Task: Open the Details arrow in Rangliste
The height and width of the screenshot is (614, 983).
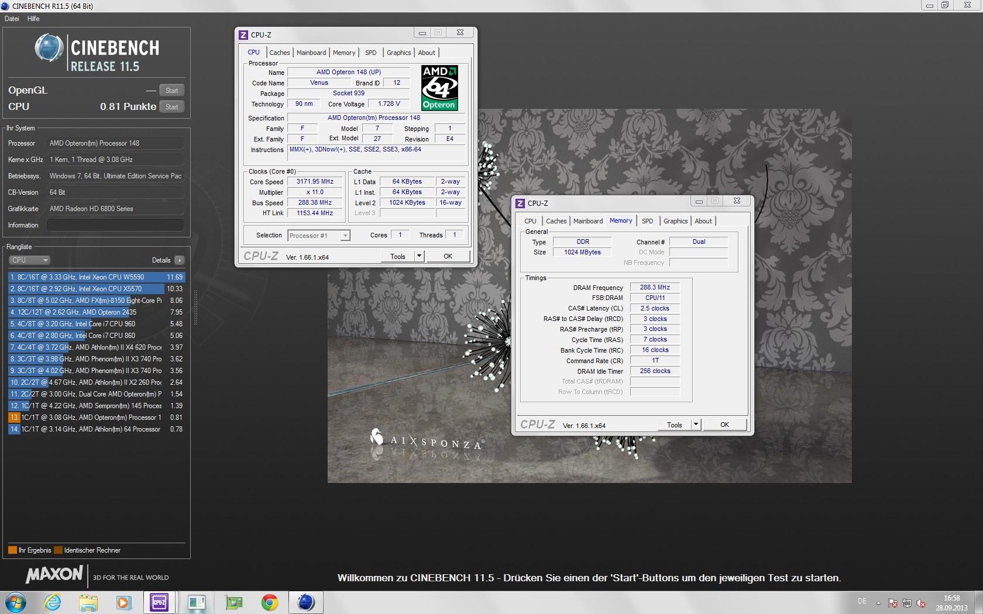Action: coord(179,260)
